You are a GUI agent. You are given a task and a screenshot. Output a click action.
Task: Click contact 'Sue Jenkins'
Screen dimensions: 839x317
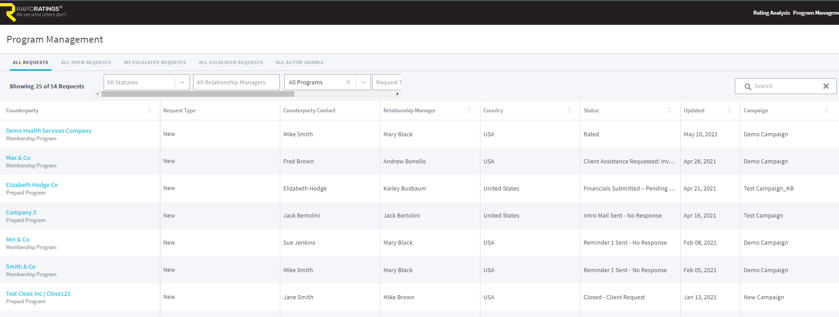[299, 243]
